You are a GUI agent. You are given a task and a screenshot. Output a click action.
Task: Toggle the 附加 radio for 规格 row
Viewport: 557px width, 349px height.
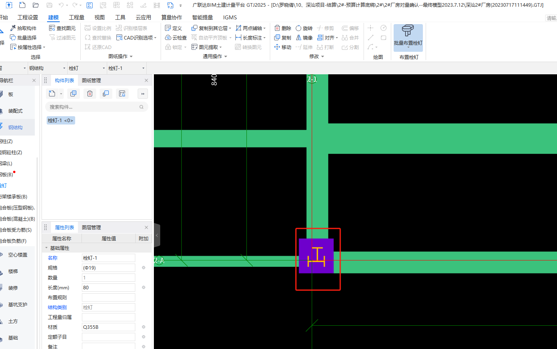[x=144, y=268]
